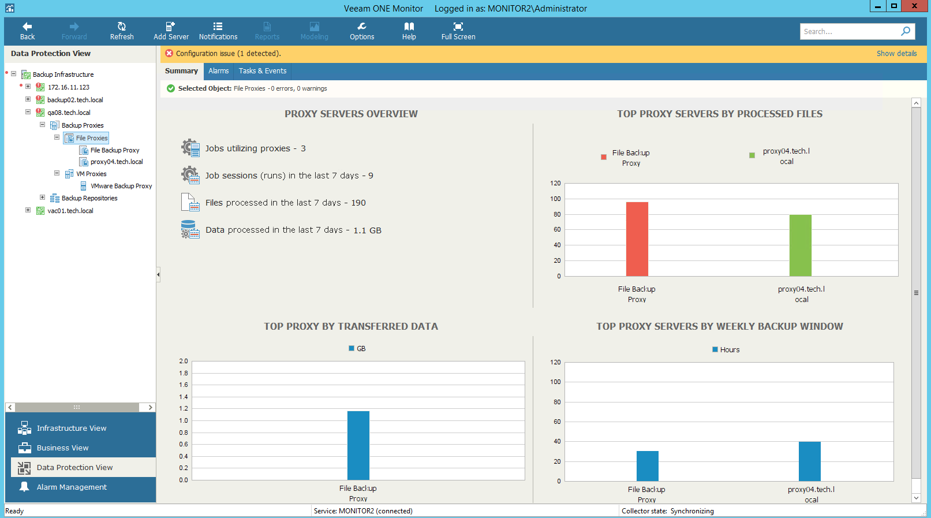Collapse the VM Proxies node

(57, 173)
